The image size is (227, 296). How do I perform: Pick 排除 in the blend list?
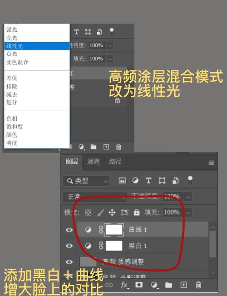(x=12, y=86)
